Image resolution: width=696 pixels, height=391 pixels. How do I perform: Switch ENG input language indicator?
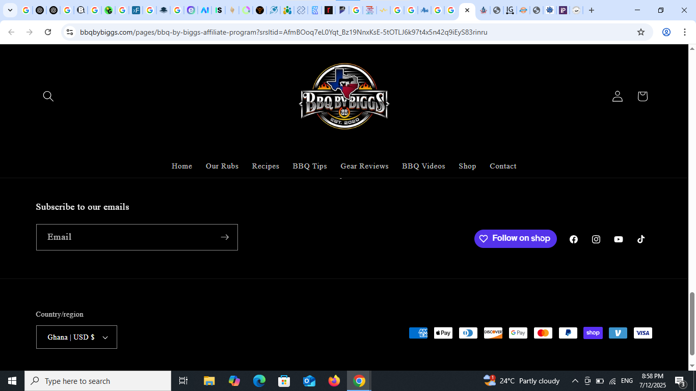(x=627, y=381)
